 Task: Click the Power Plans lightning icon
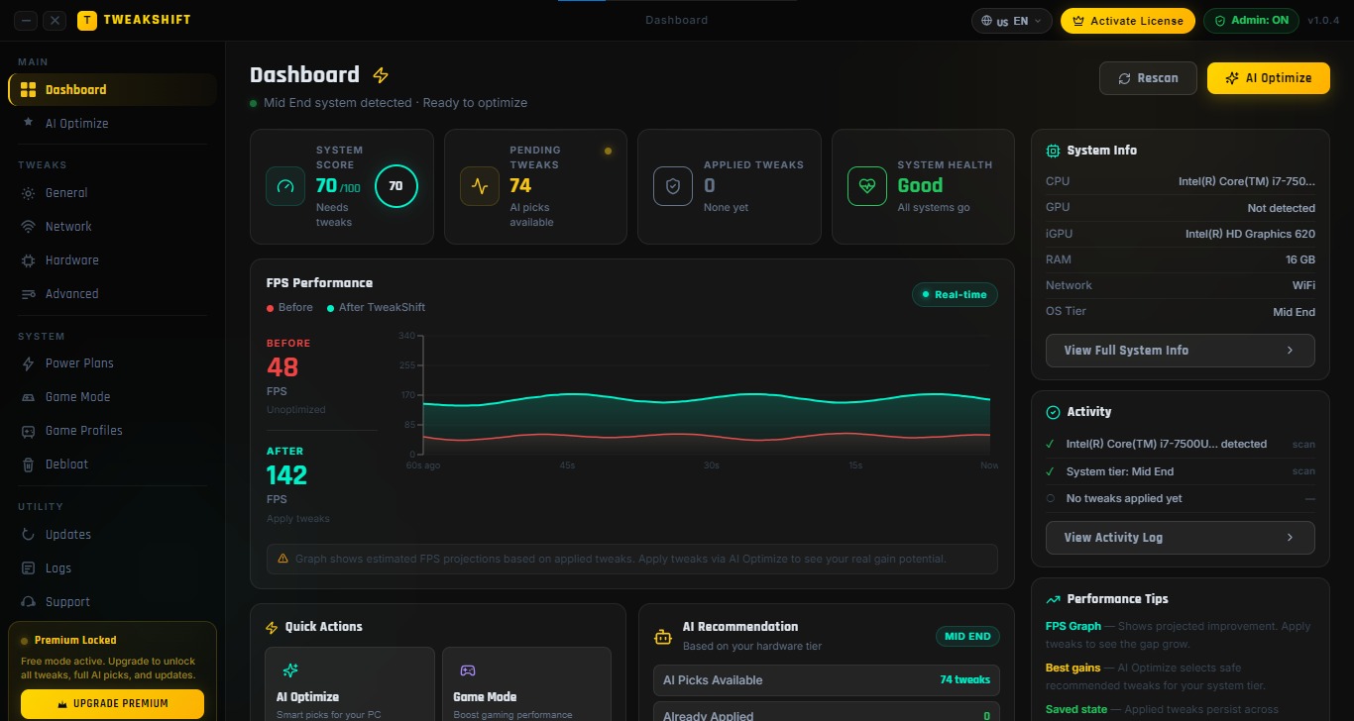click(x=28, y=363)
